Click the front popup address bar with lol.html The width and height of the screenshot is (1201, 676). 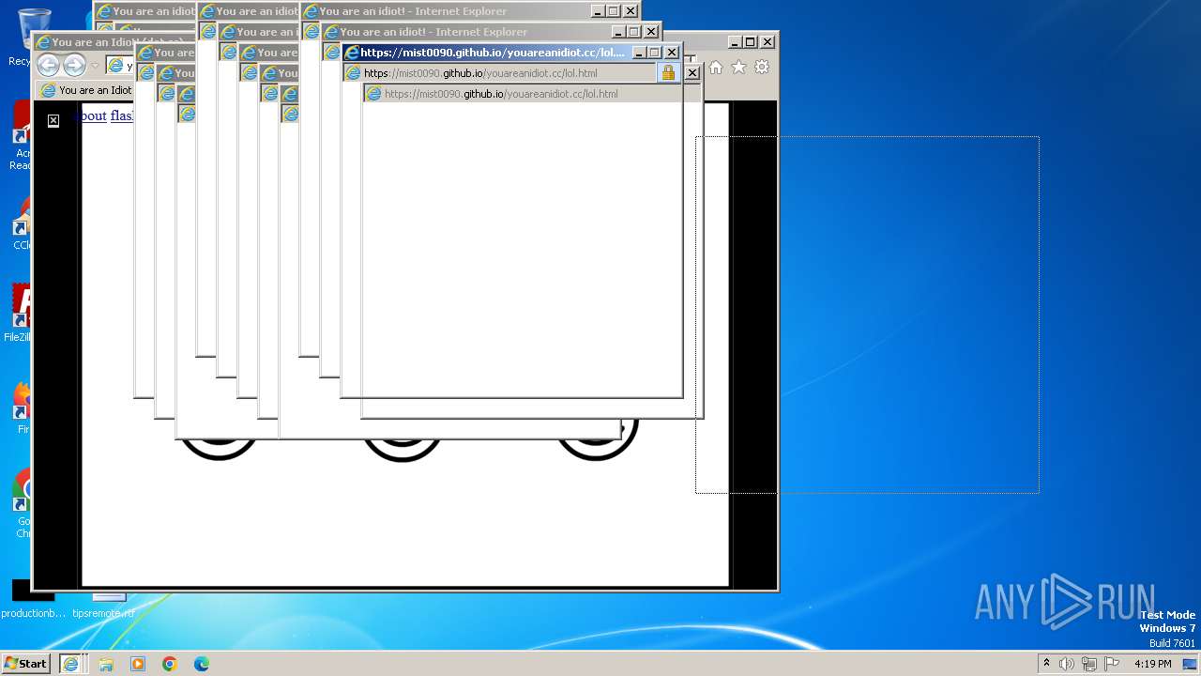click(501, 73)
